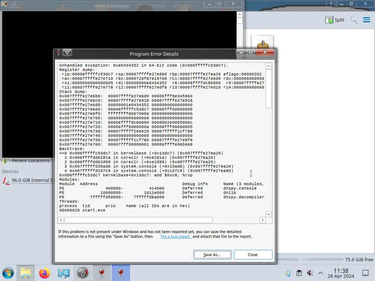Open the file manager taskbar icon

coord(26,273)
